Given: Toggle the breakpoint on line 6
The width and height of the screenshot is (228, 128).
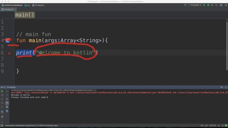Looking at the screenshot, I should click(x=9, y=53).
